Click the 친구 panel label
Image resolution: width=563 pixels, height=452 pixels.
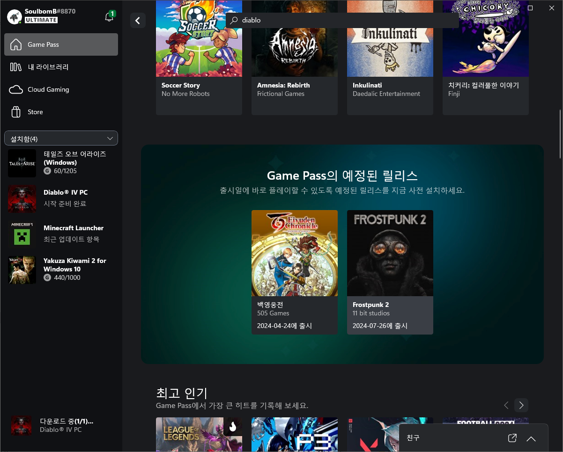[x=413, y=438]
